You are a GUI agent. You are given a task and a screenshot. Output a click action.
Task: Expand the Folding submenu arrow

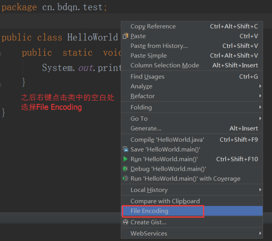260,107
